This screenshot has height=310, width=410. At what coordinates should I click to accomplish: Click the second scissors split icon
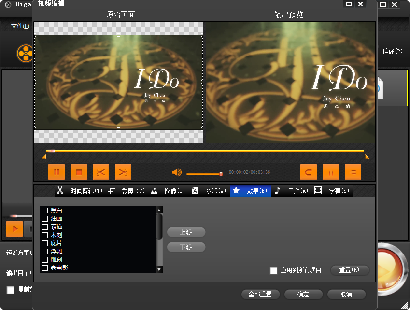(123, 172)
